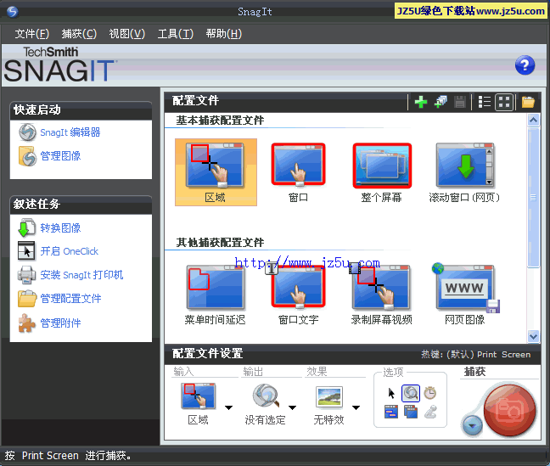Click the 无特效 effects icon

[x=328, y=397]
